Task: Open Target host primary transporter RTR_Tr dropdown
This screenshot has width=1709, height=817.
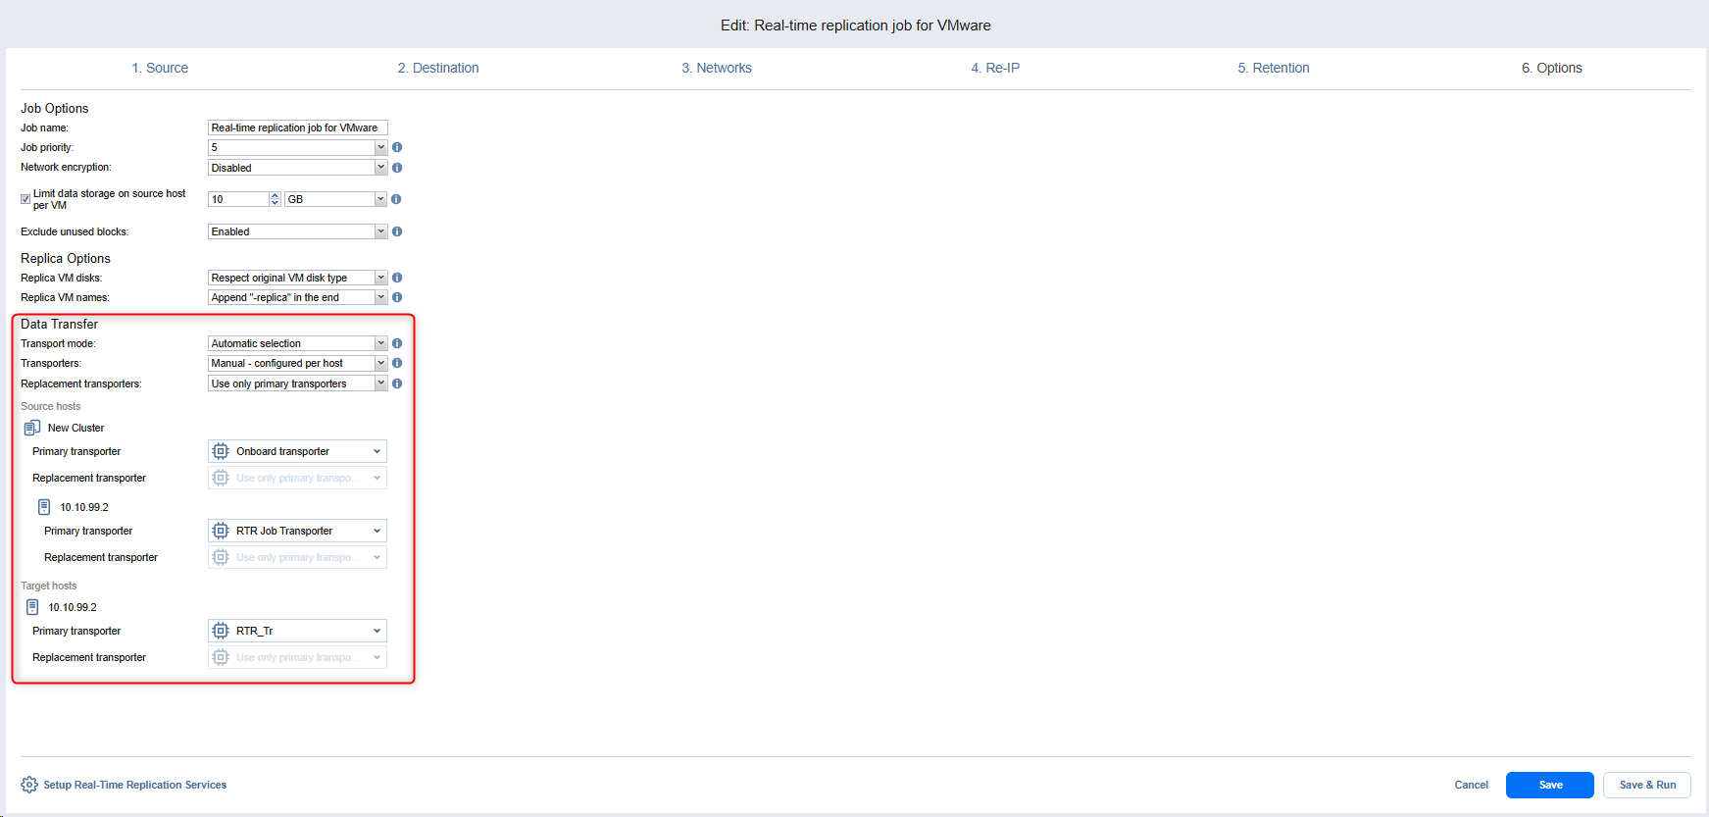Action: tap(297, 631)
